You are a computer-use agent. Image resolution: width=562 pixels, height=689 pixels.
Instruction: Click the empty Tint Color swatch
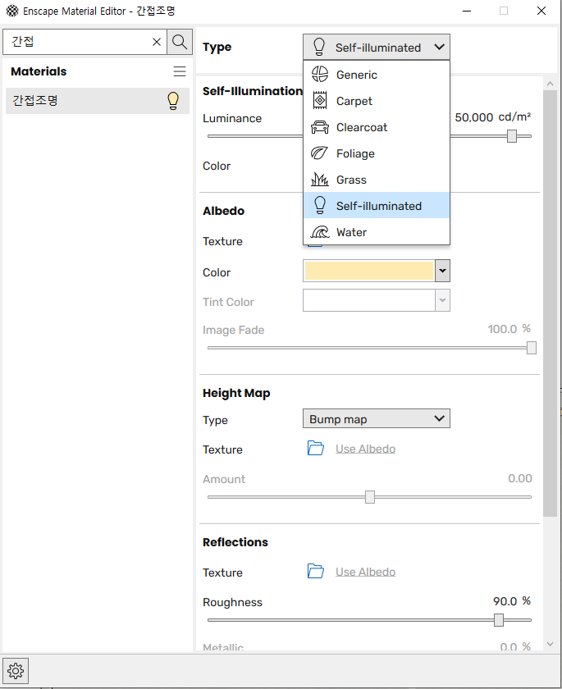(369, 300)
